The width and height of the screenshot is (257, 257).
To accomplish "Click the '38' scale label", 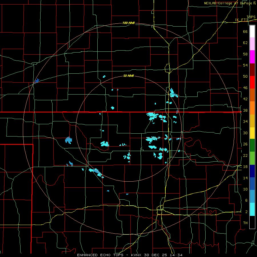I will tap(245, 111).
